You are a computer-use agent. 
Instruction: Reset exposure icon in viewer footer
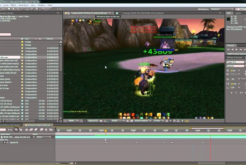(182, 121)
